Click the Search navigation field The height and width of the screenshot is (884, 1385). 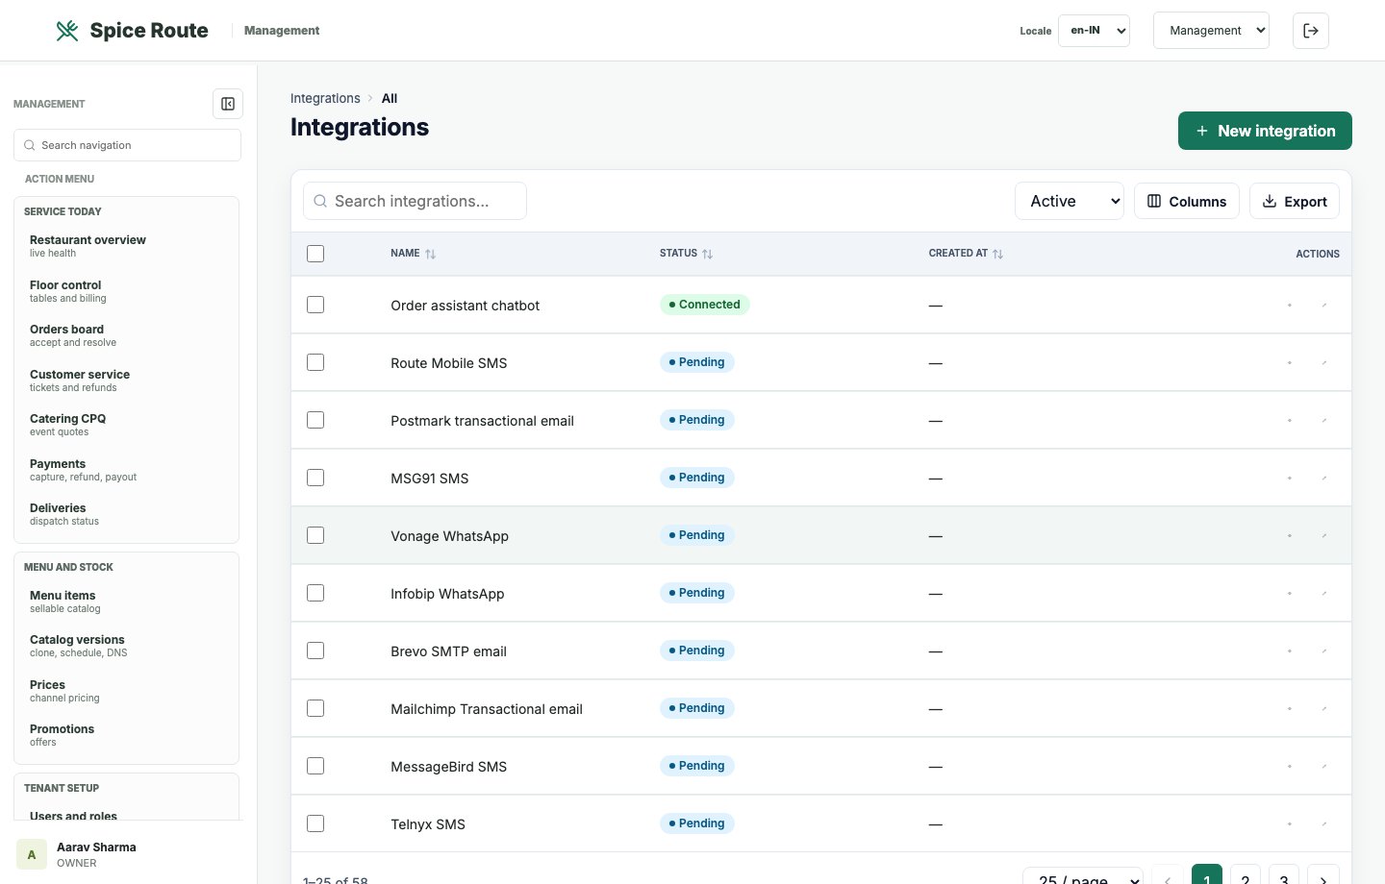[x=127, y=145]
